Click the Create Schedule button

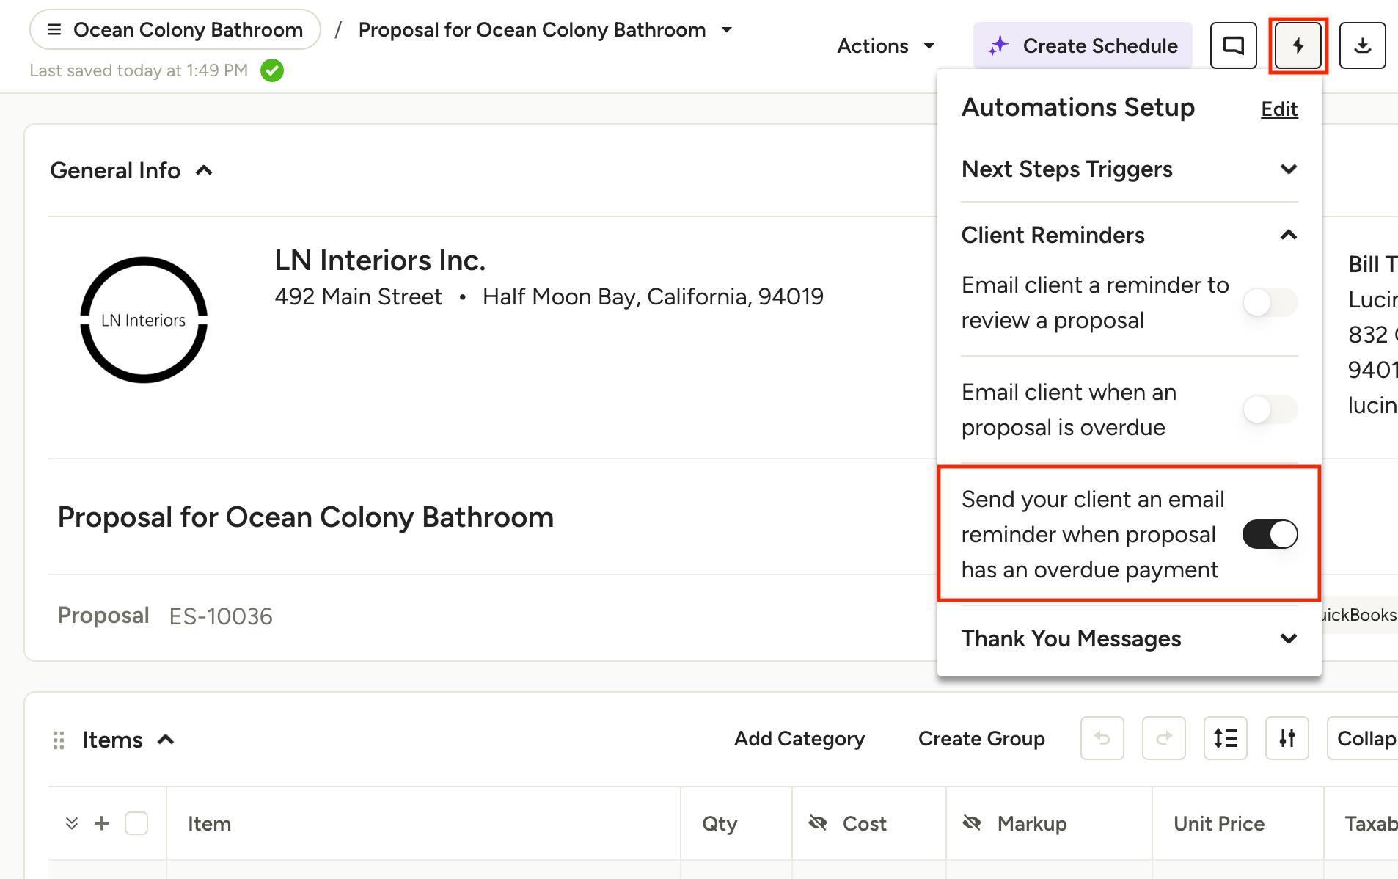pyautogui.click(x=1083, y=45)
